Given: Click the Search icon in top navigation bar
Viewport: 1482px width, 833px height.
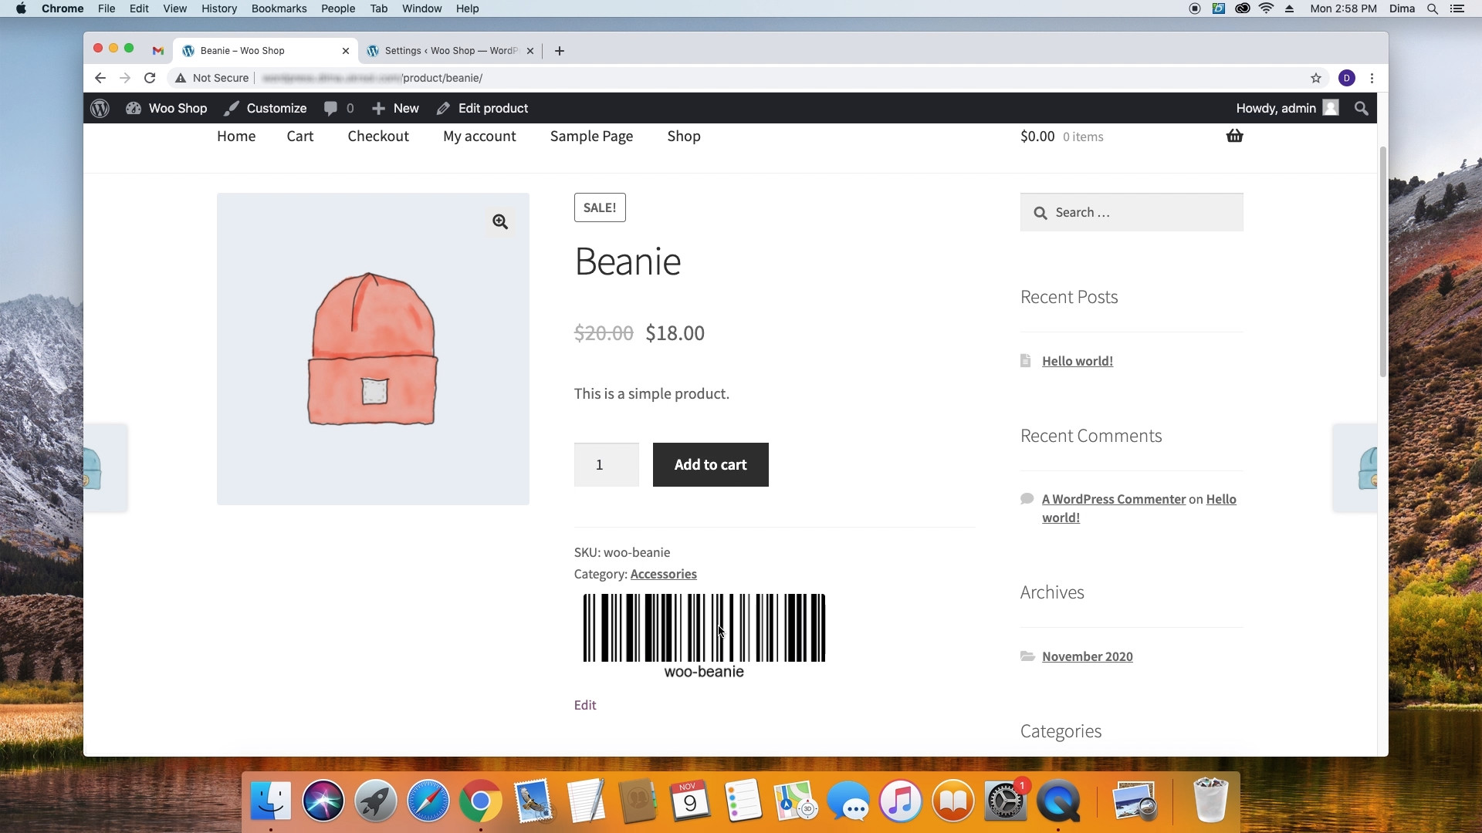Looking at the screenshot, I should click(1362, 108).
